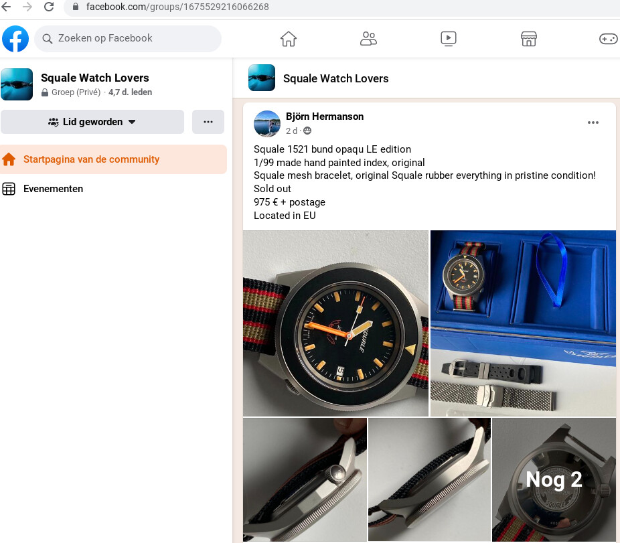The width and height of the screenshot is (620, 543).
Task: Open Facebook home via the logo
Action: tap(15, 39)
